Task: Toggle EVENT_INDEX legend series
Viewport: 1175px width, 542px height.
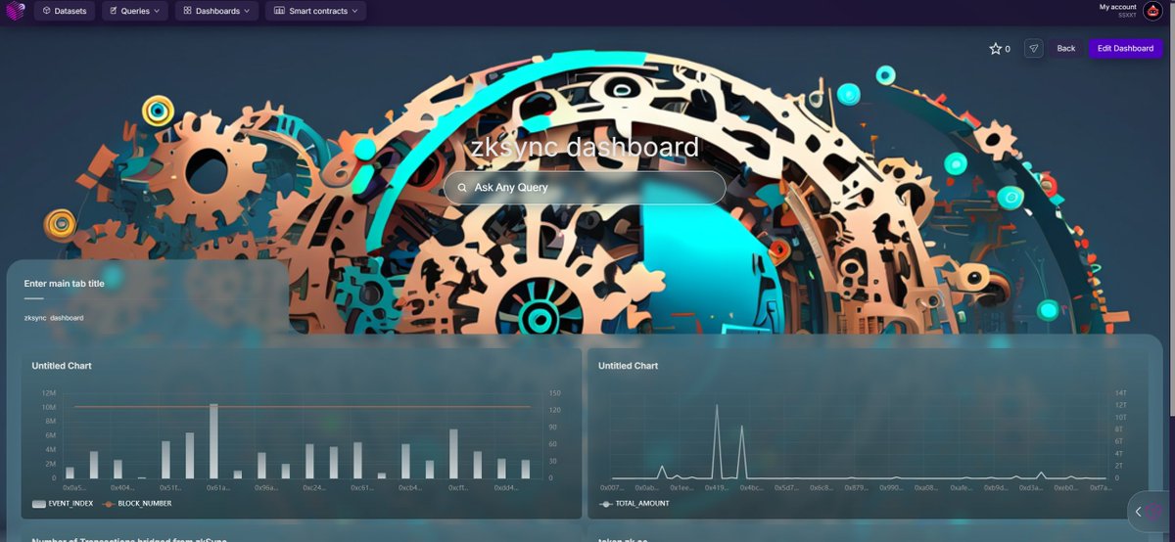Action: pyautogui.click(x=62, y=504)
